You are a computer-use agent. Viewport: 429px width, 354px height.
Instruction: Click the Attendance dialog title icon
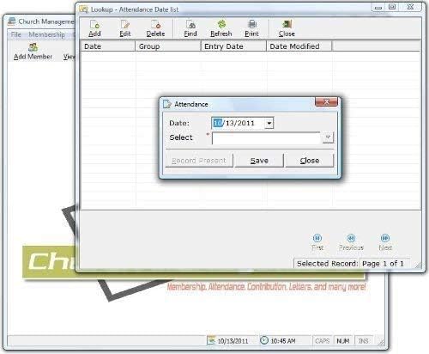click(166, 104)
